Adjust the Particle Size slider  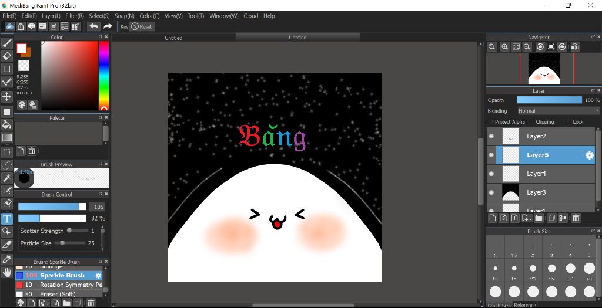tap(70, 243)
